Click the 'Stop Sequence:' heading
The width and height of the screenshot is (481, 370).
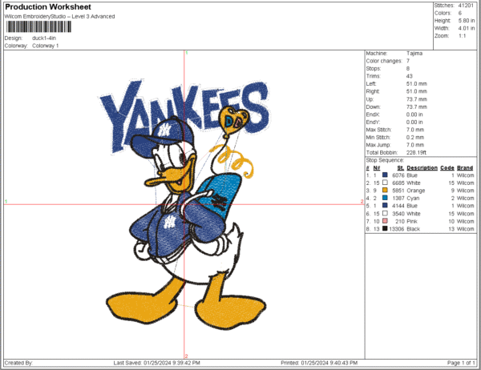[x=385, y=160]
